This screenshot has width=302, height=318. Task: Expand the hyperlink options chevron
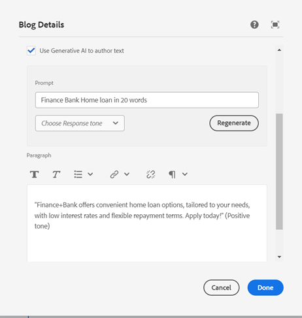(x=127, y=174)
